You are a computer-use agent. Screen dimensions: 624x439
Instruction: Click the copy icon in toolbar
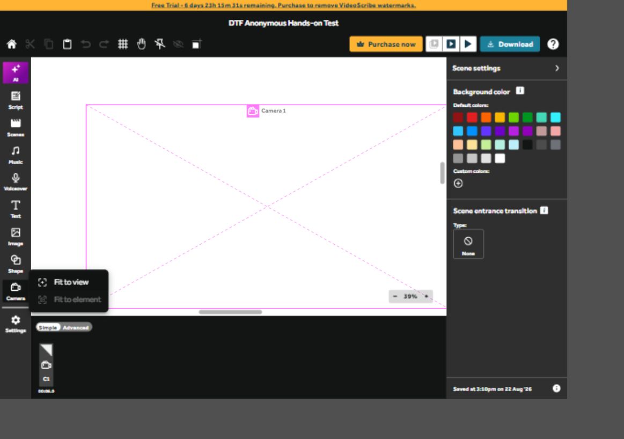pos(48,44)
